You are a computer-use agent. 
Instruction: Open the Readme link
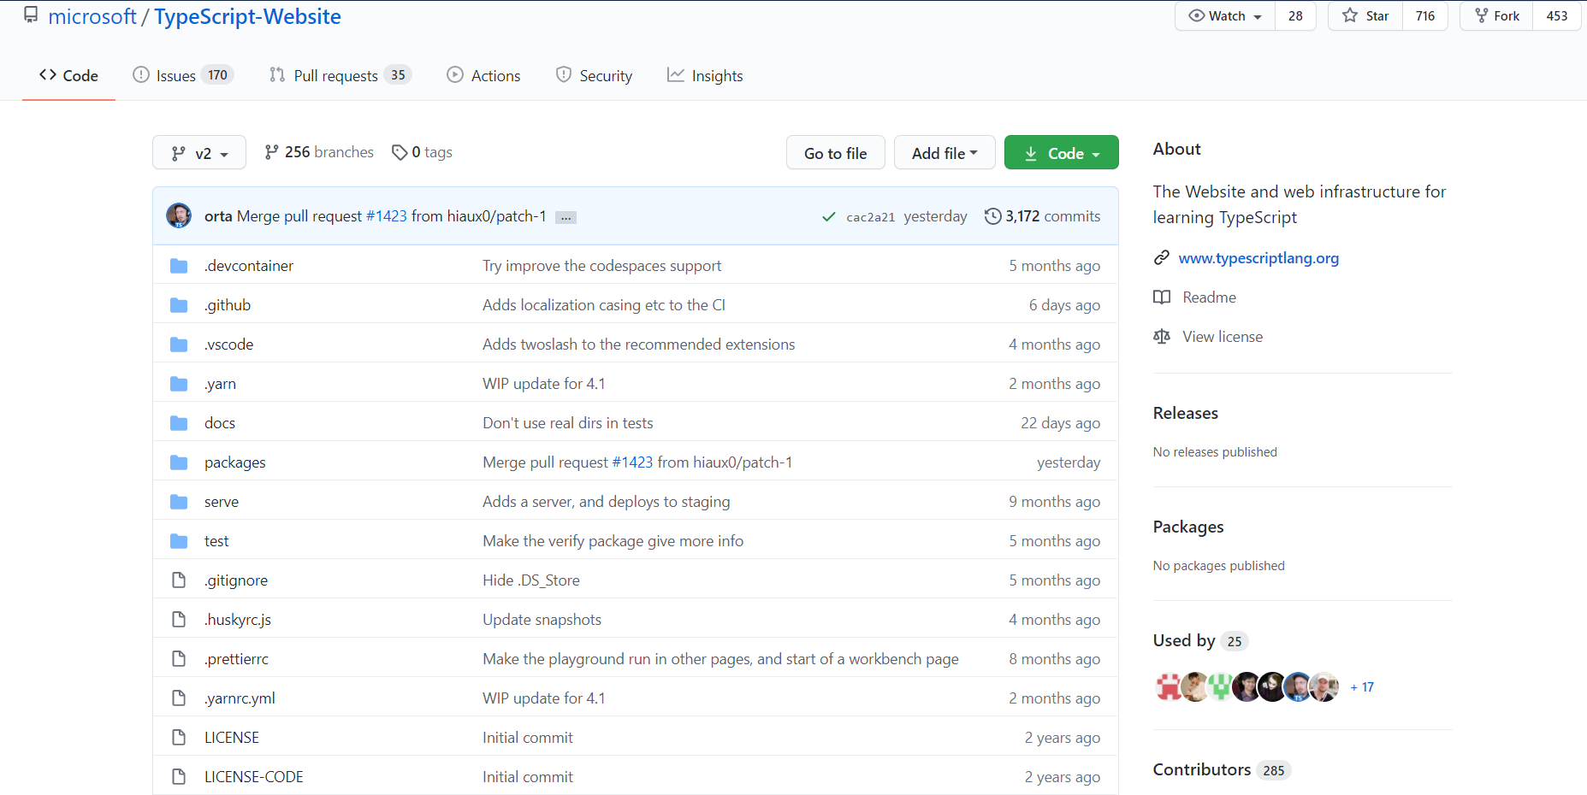click(x=1209, y=297)
